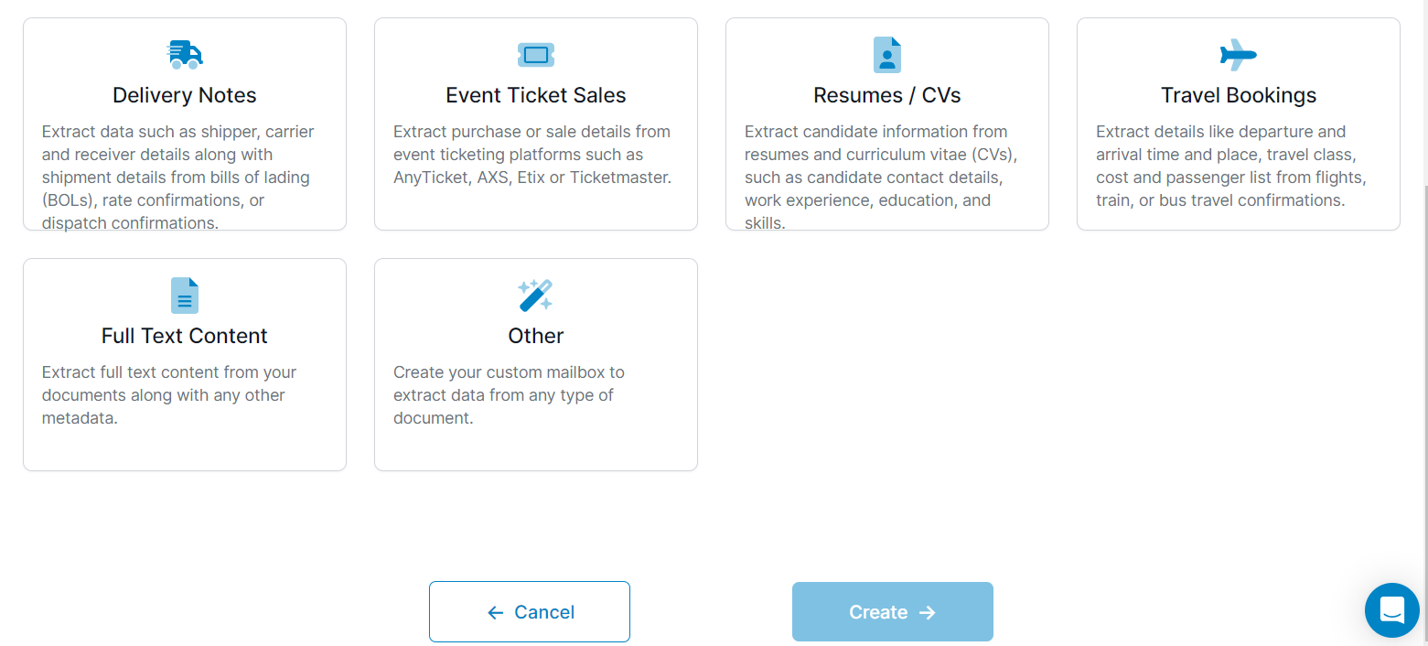Select the Delivery Notes truck icon
Image resolution: width=1428 pixels, height=646 pixels.
tap(184, 54)
